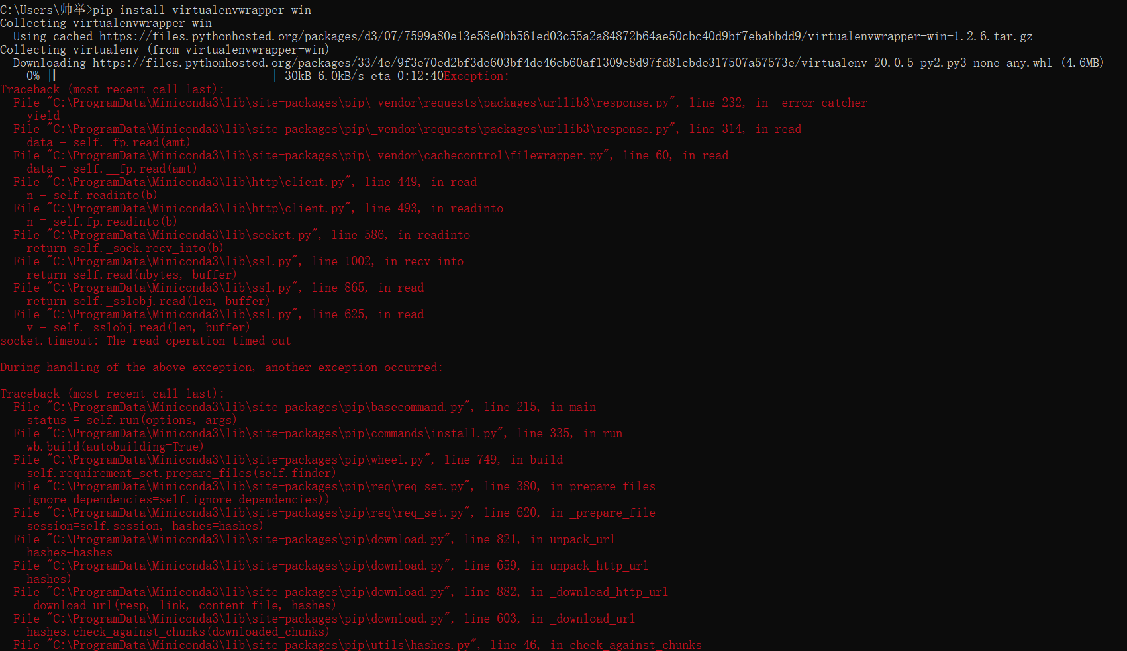Click the socket.py line 586 file path
Image resolution: width=1127 pixels, height=651 pixels.
pyautogui.click(x=182, y=235)
